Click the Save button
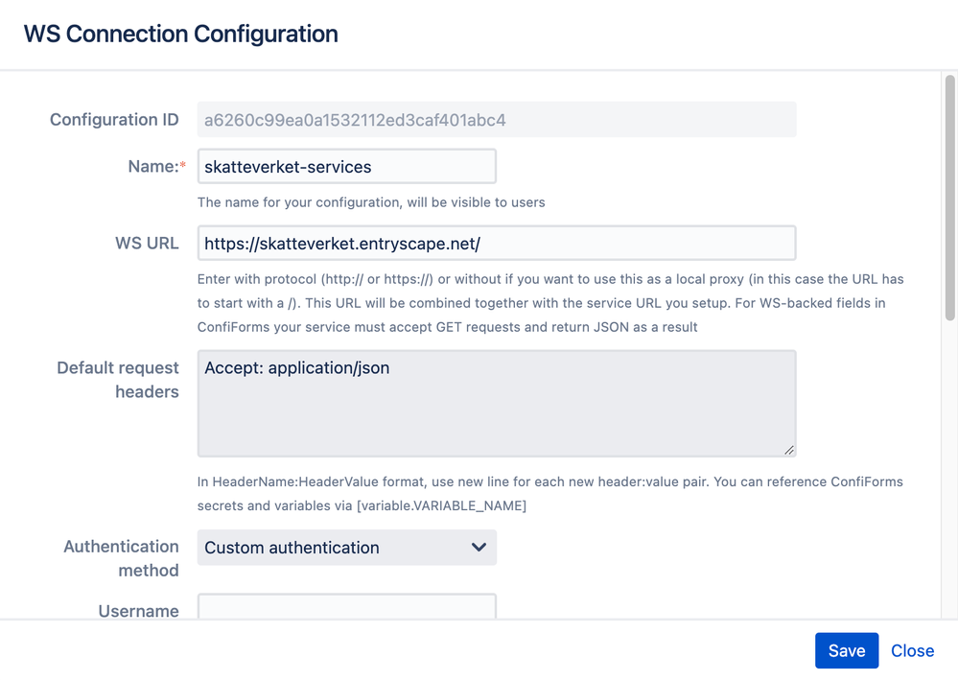Viewport: 958px width, 680px height. point(846,650)
